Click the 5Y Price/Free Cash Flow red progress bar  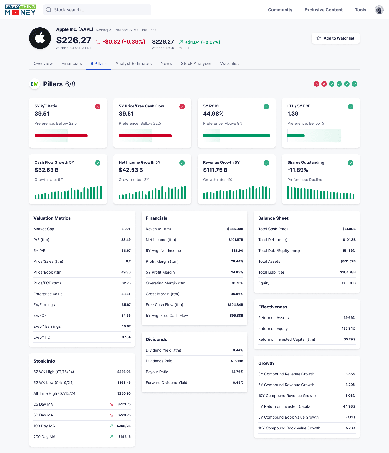click(x=145, y=136)
